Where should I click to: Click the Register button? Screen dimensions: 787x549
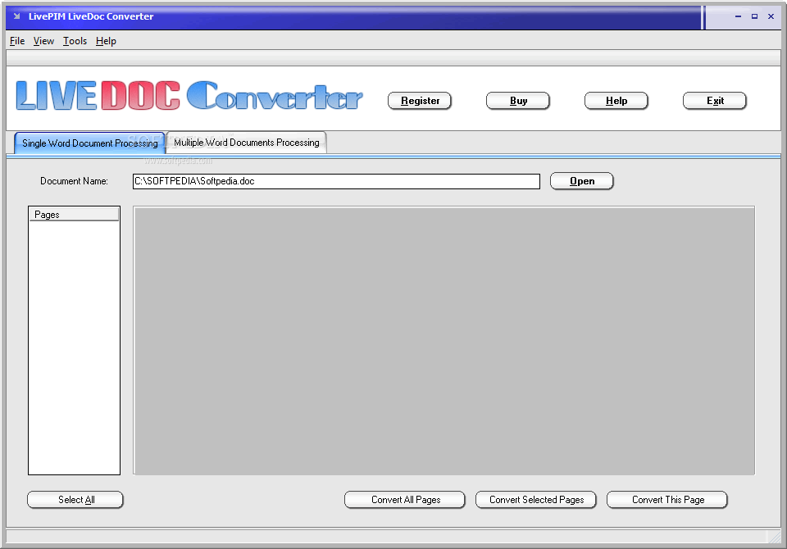420,101
